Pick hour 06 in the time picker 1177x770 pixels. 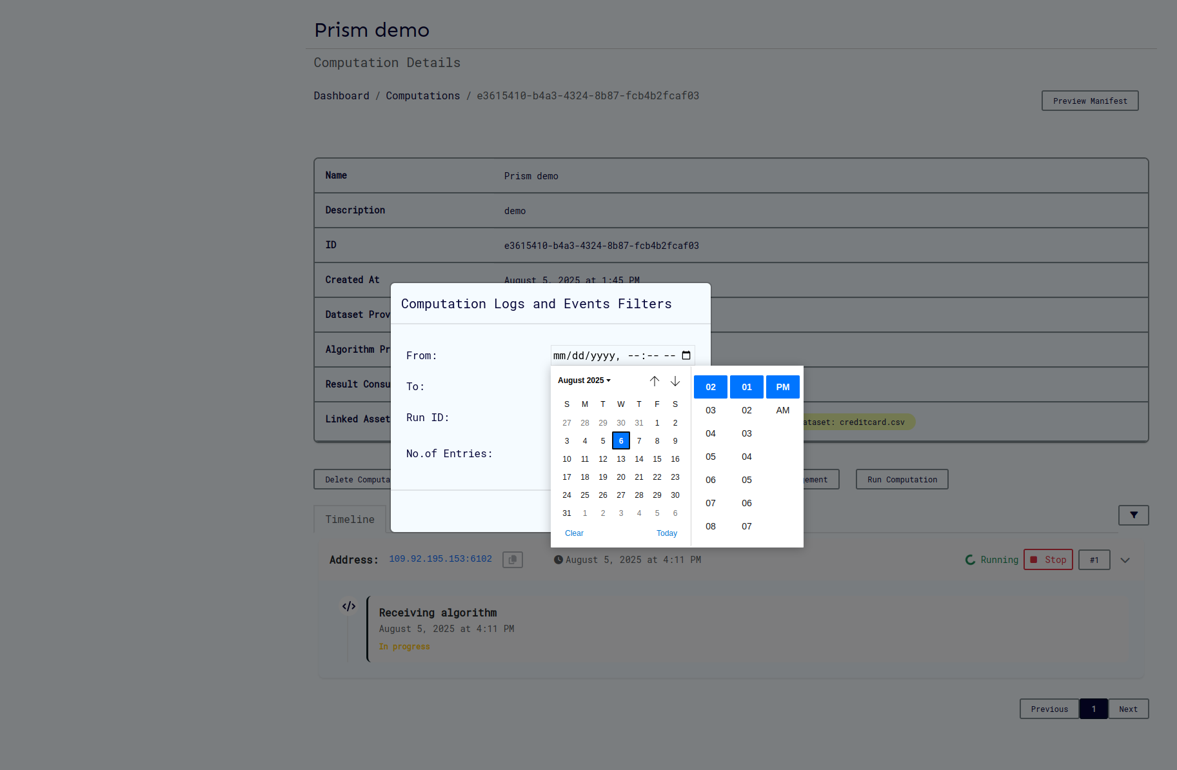click(x=711, y=480)
